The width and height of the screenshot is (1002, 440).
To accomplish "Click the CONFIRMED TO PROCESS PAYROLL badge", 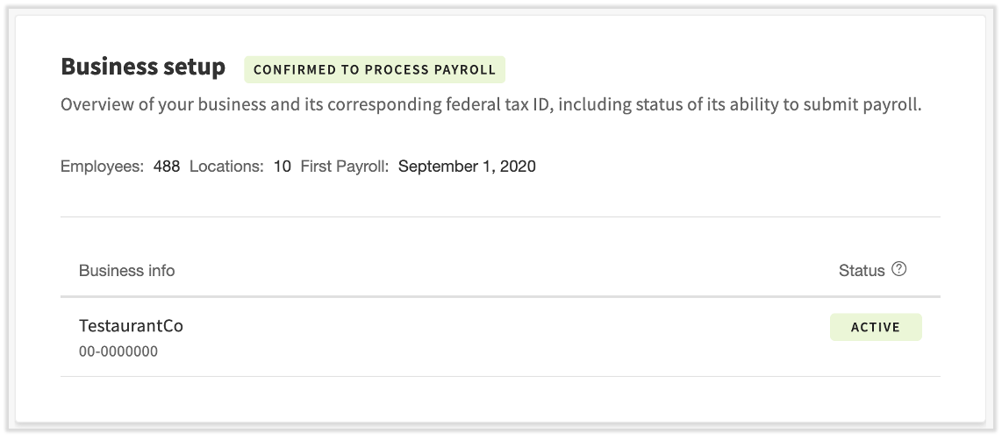I will (375, 70).
